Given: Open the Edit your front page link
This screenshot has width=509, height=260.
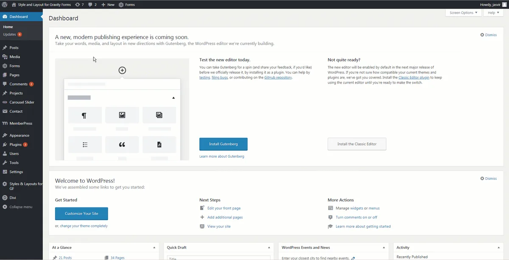Looking at the screenshot, I should click(224, 208).
